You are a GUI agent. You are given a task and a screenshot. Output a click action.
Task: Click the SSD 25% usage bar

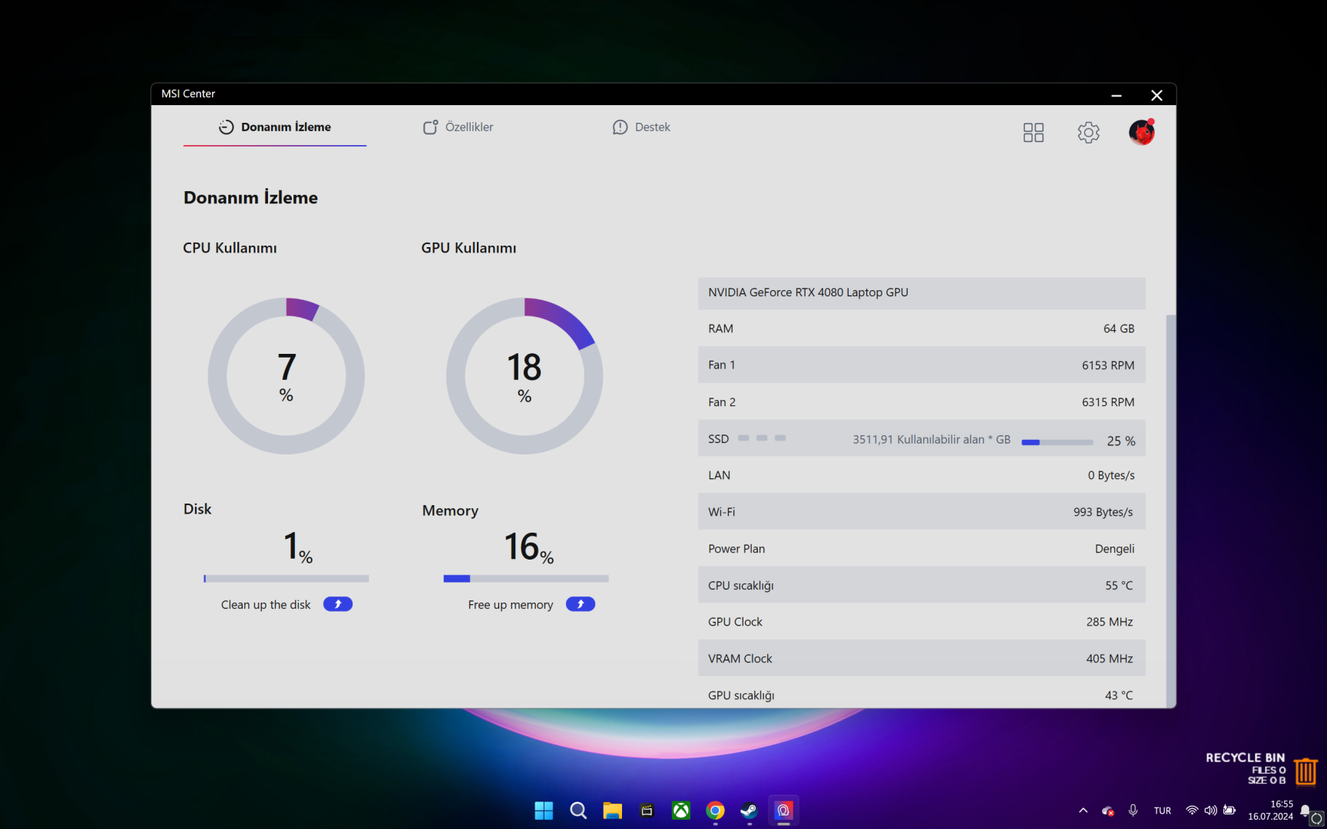1057,442
